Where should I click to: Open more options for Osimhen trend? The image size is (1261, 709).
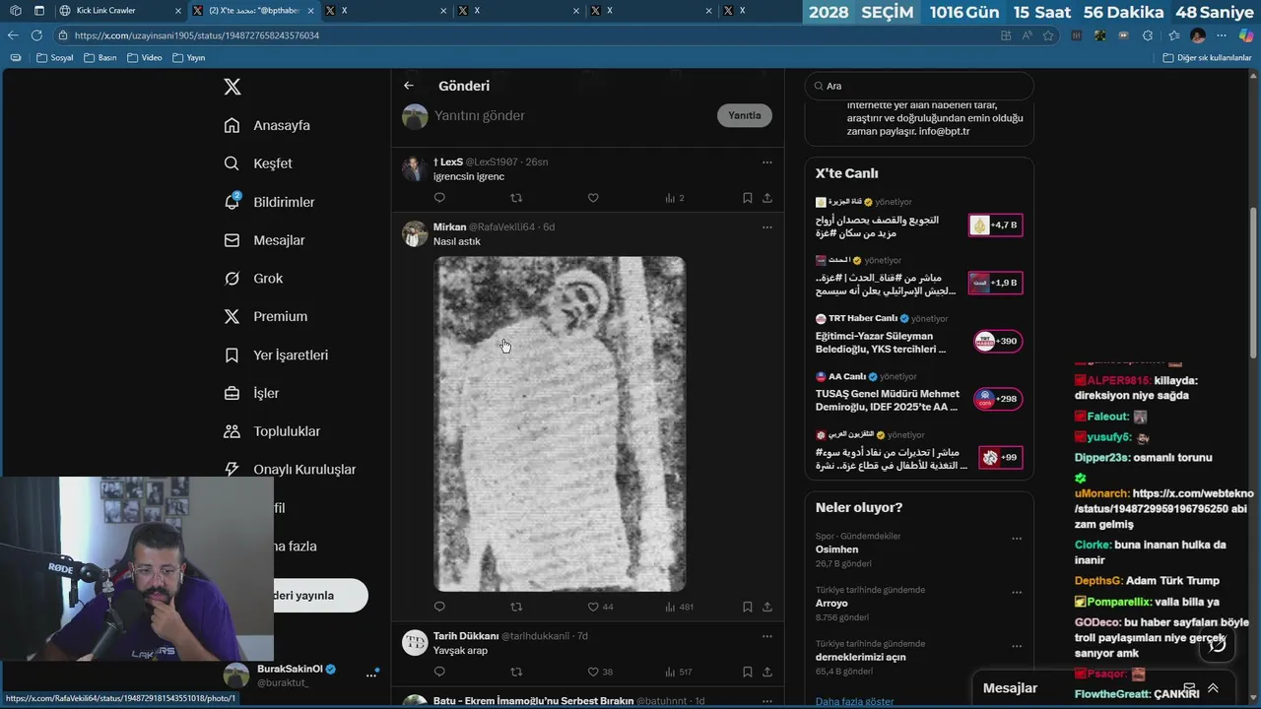coord(1017,539)
